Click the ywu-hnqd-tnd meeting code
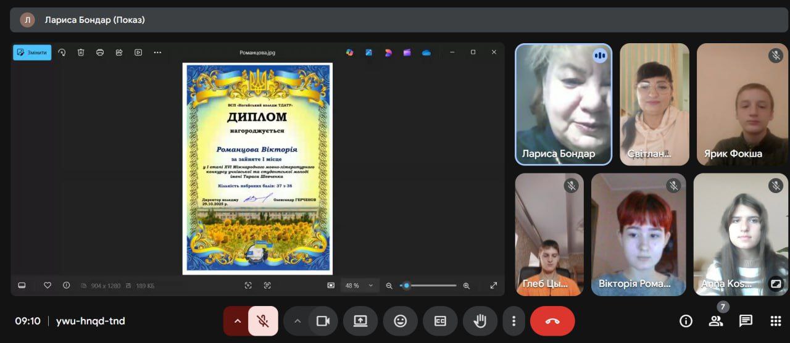Screen dimensions: 790x343 [91, 321]
